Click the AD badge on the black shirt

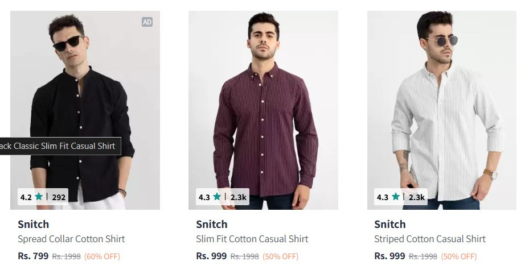pyautogui.click(x=147, y=22)
